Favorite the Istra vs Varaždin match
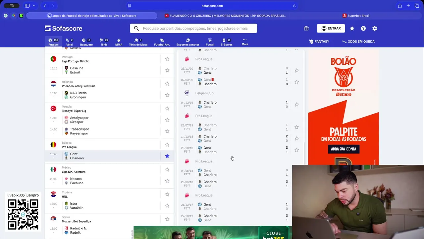 (167, 205)
